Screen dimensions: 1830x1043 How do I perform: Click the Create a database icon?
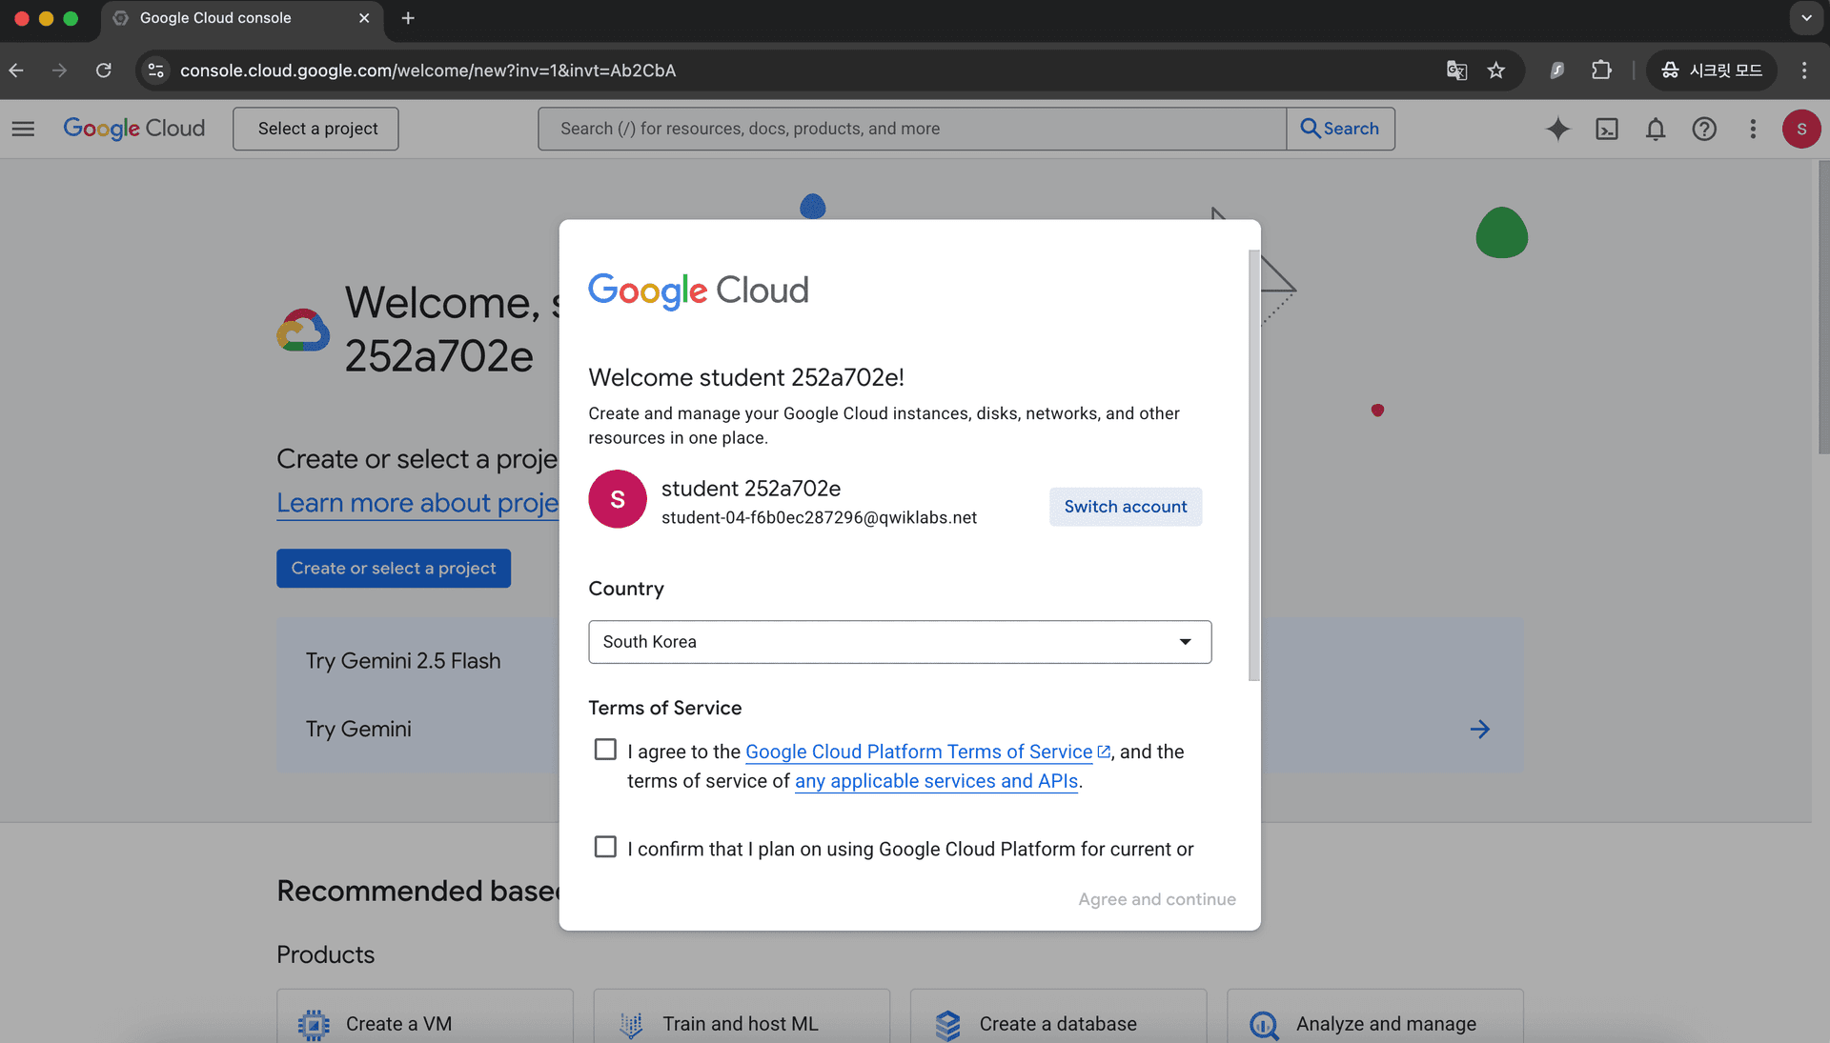point(947,1025)
